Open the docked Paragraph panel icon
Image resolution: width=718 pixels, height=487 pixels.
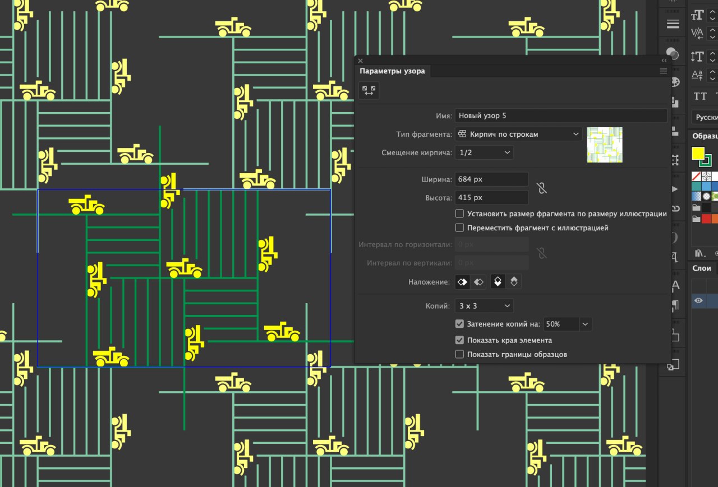tap(675, 305)
